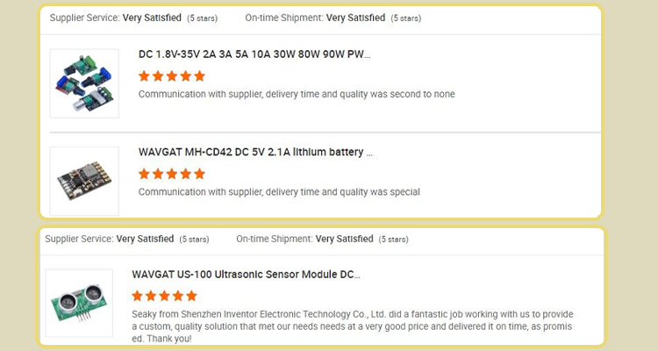Open the PWM motor controller product thumbnail
Viewport: 658px width, 351px height.
point(84,82)
